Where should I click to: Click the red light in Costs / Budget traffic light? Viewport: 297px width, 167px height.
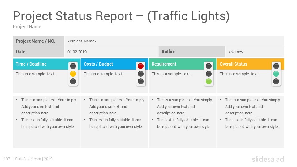pyautogui.click(x=140, y=66)
